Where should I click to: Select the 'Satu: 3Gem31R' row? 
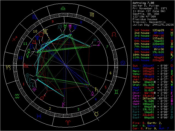[x=153, y=82]
